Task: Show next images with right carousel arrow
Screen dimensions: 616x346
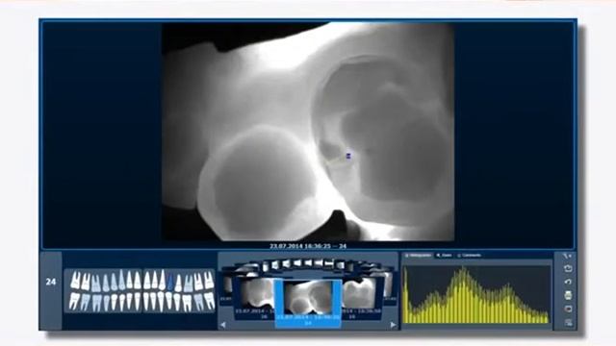Action: point(394,325)
